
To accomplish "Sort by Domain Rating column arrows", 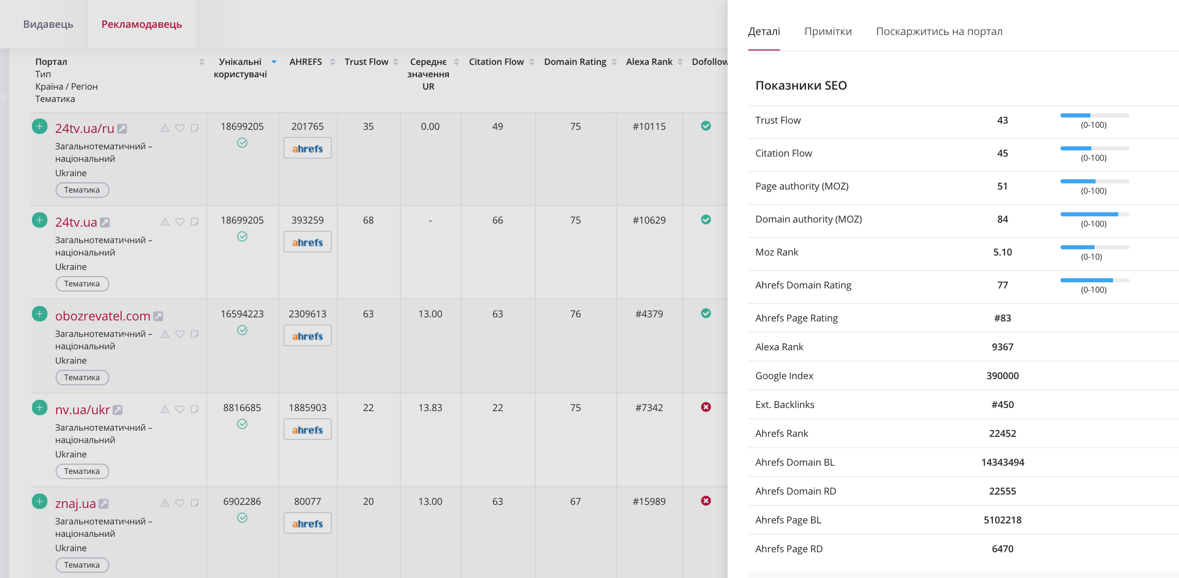I will (614, 62).
